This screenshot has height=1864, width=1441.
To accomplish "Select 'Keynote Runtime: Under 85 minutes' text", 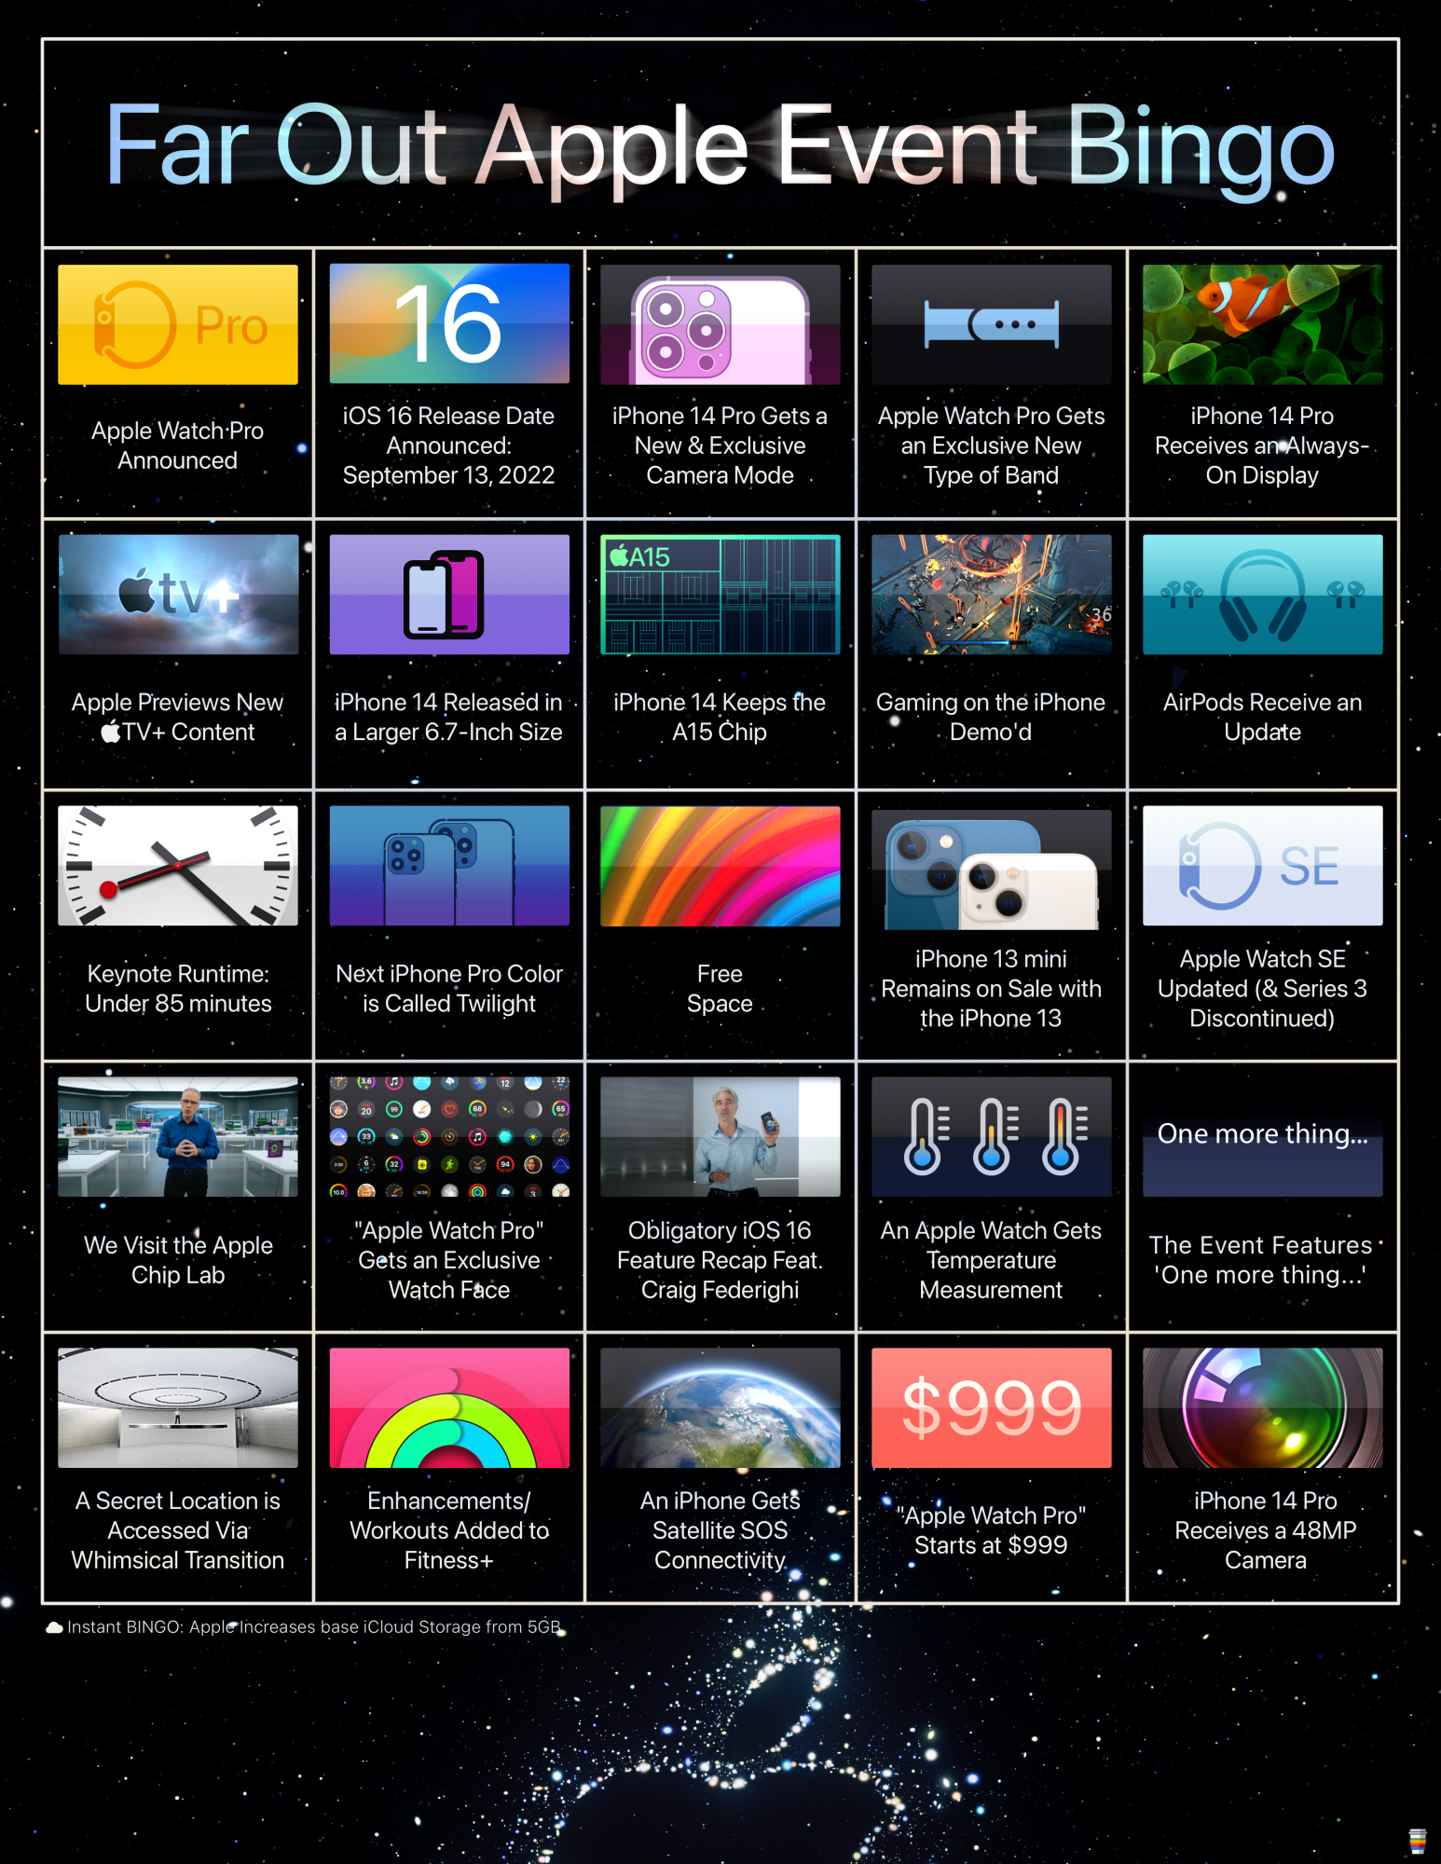I will pos(178,988).
